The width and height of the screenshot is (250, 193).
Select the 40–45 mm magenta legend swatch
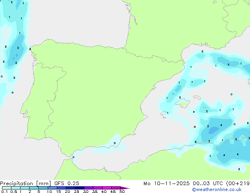107,188
